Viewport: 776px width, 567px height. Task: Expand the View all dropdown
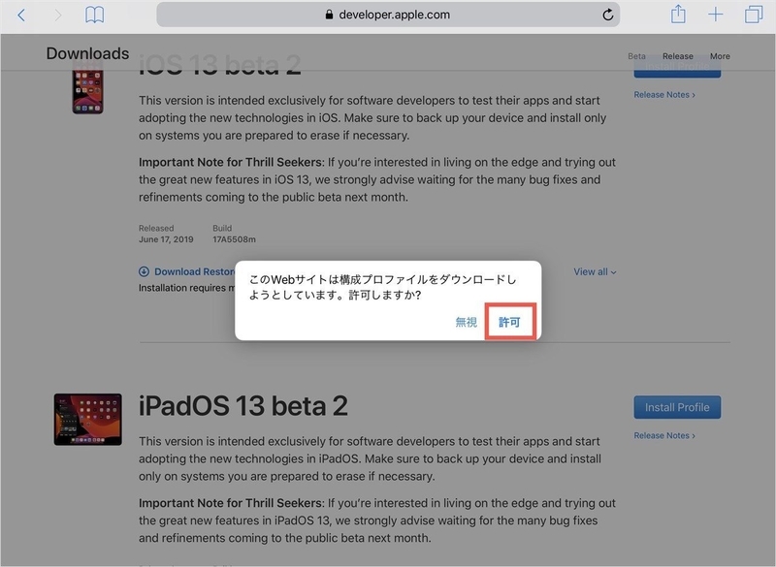595,272
